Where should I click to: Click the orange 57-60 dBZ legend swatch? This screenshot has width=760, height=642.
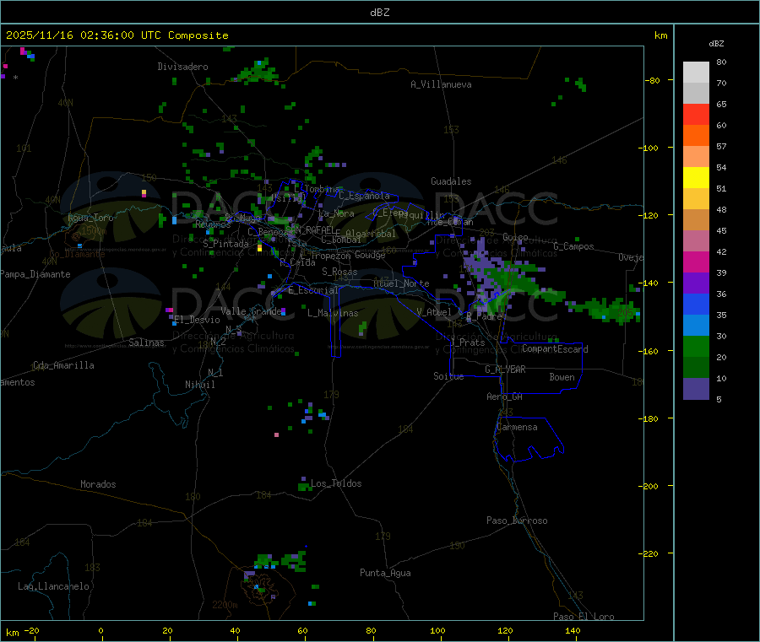pos(696,136)
